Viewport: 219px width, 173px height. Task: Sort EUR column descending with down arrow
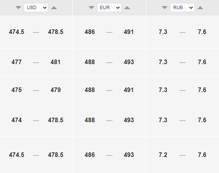coord(92,8)
